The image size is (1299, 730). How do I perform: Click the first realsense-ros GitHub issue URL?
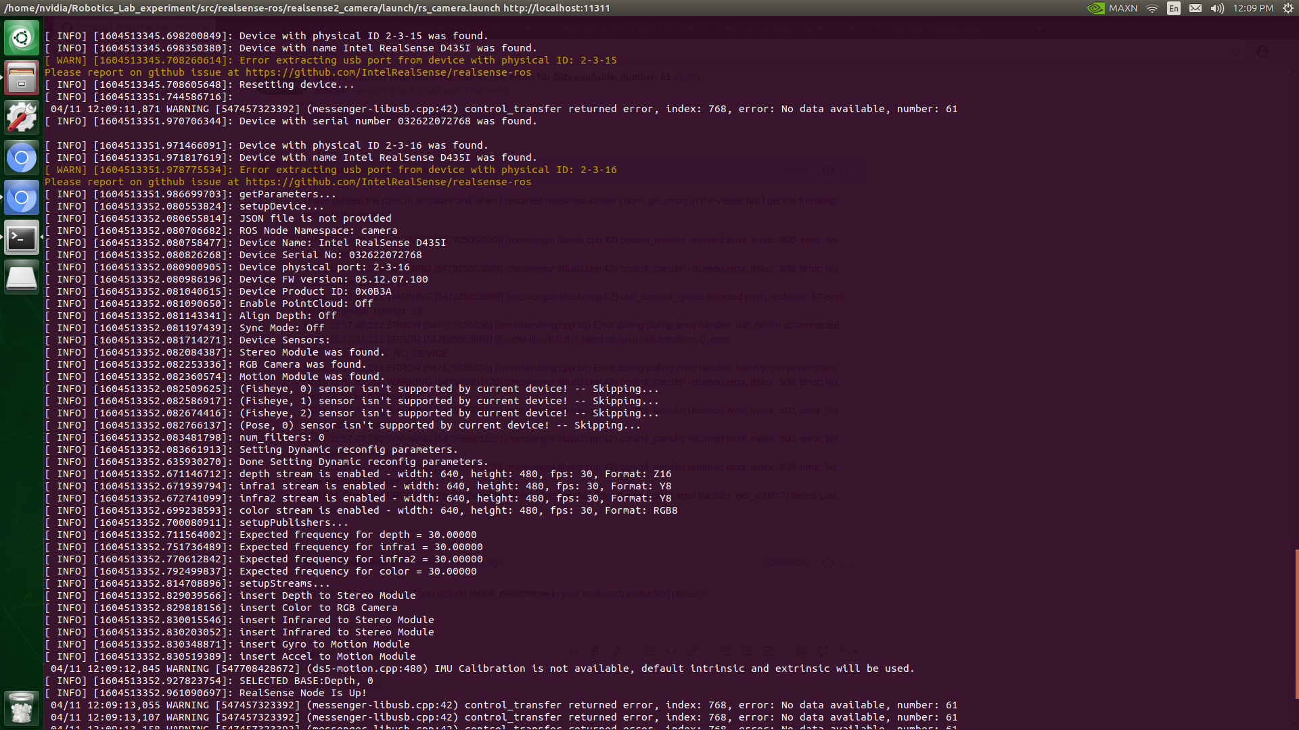point(388,72)
